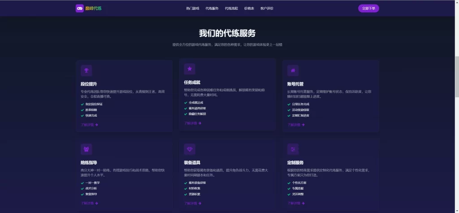Click the 装备道具 card title
This screenshot has height=213, width=459.
[x=192, y=163]
